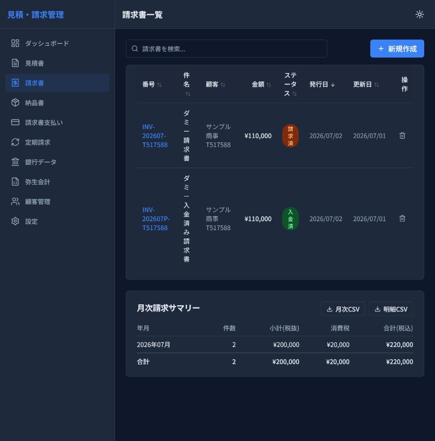Image resolution: width=435 pixels, height=441 pixels.
Task: Select ダミー入金済み請求書 subject cell
Action: point(186,218)
